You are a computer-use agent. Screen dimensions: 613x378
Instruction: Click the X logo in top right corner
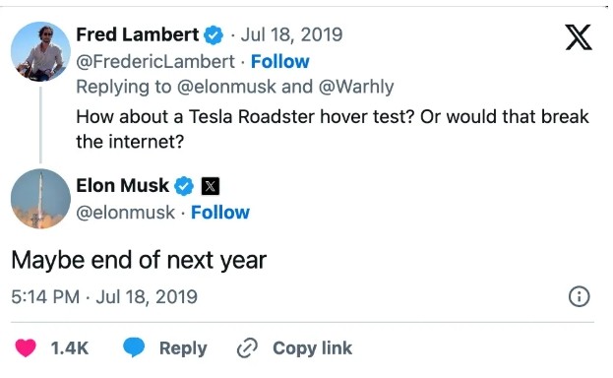tap(579, 37)
